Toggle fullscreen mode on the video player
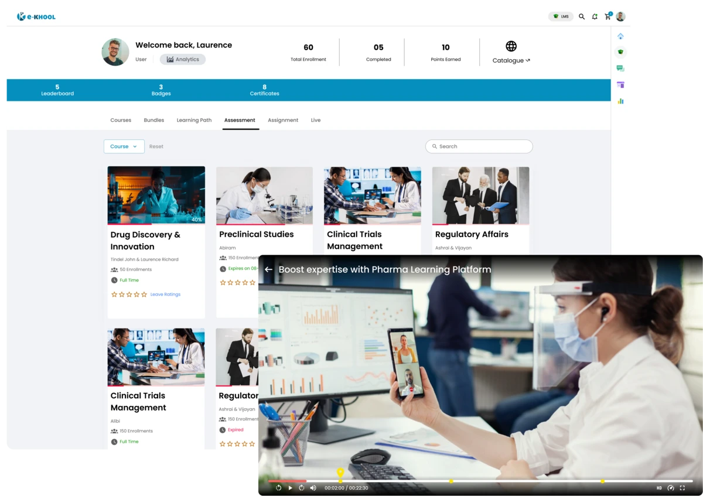This screenshot has height=496, width=703. (682, 488)
